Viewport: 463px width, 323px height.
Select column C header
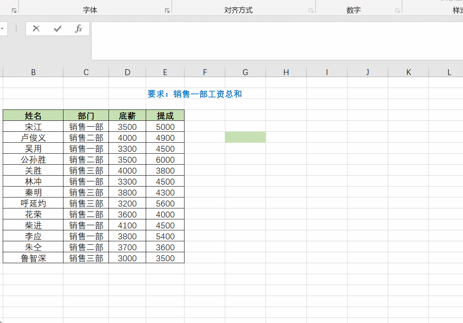click(86, 72)
